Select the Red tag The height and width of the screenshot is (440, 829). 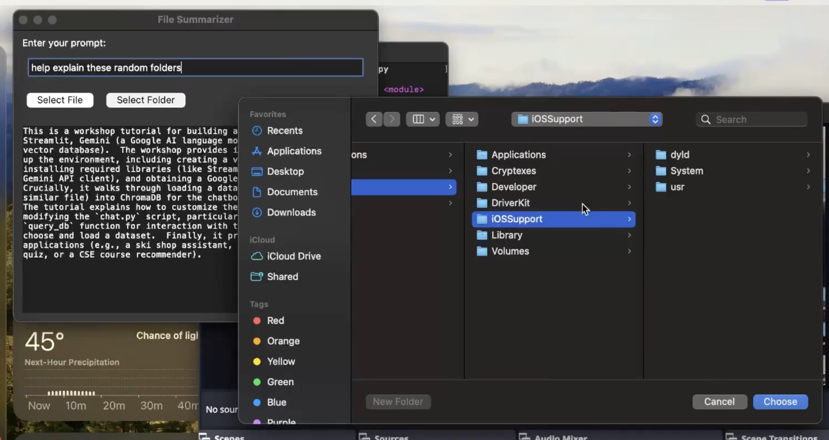click(x=275, y=320)
